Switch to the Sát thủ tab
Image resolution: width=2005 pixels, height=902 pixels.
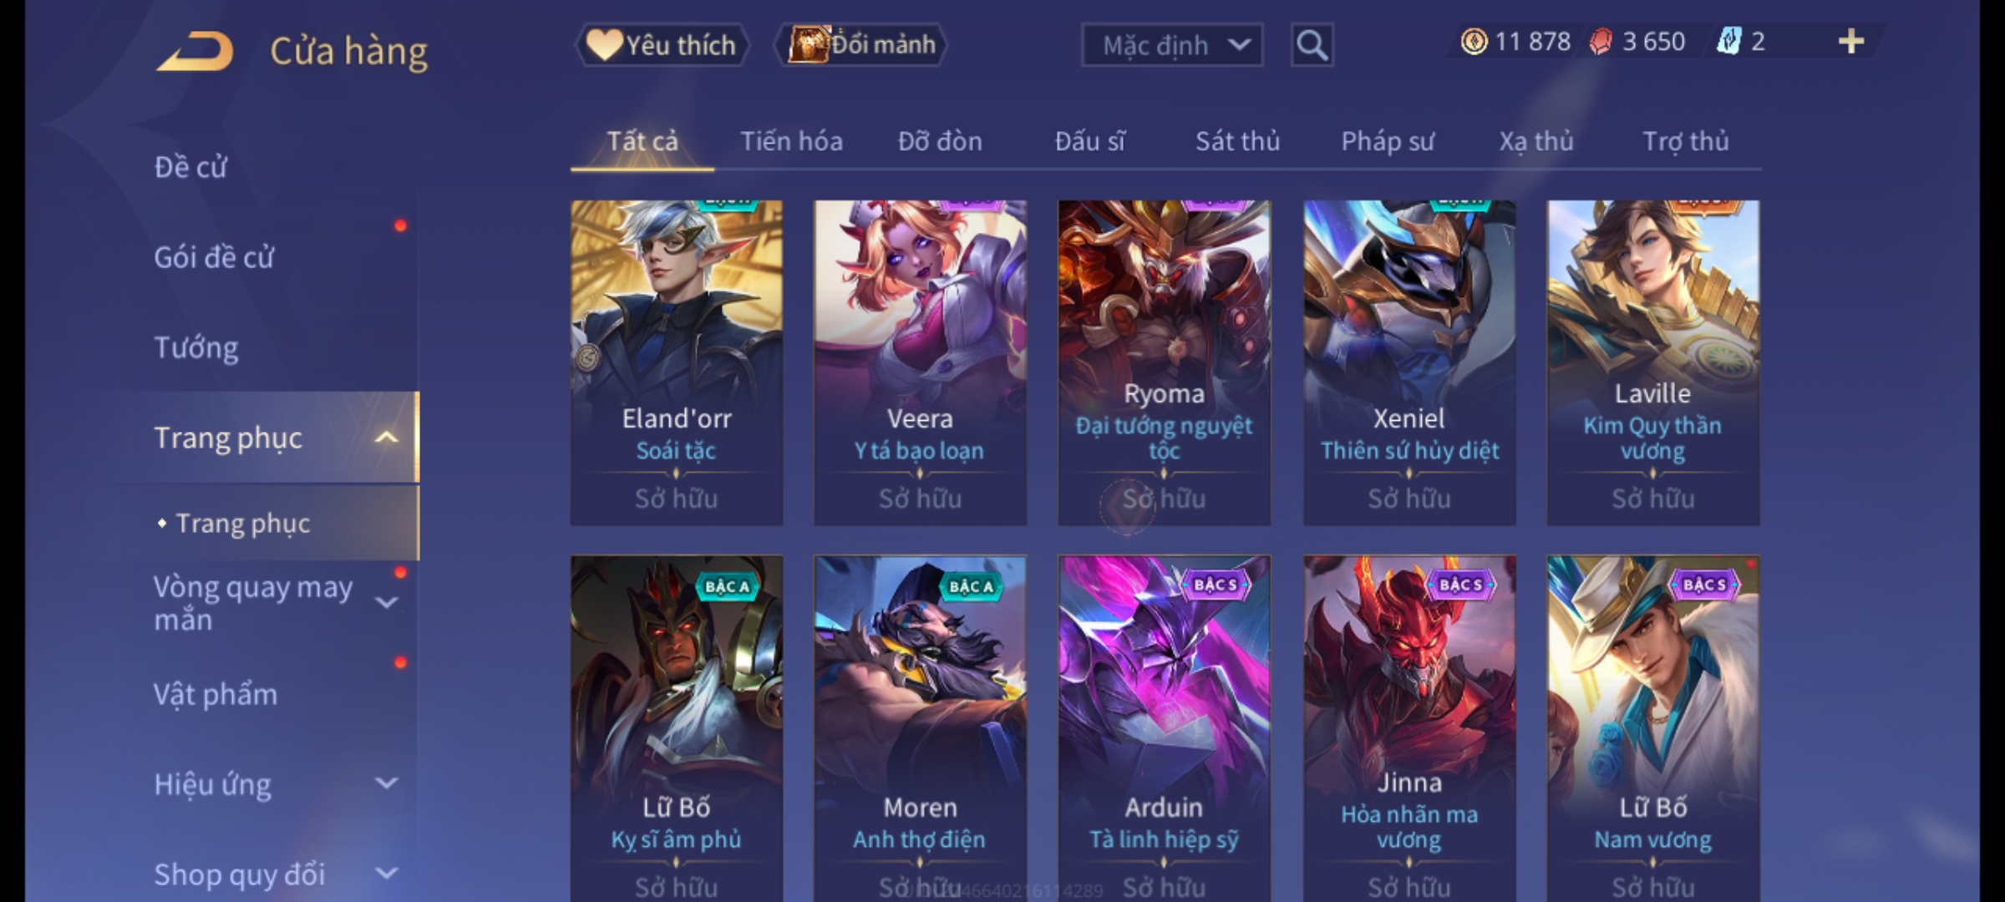click(1237, 141)
